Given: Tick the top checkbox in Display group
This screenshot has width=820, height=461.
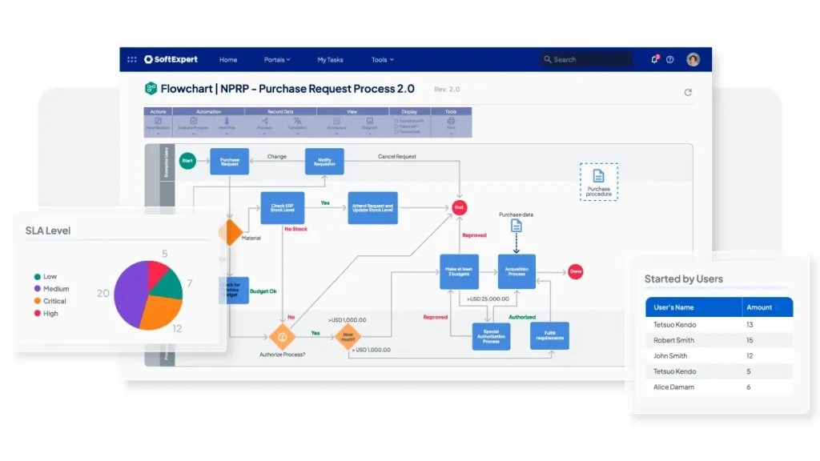Looking at the screenshot, I should (x=396, y=120).
